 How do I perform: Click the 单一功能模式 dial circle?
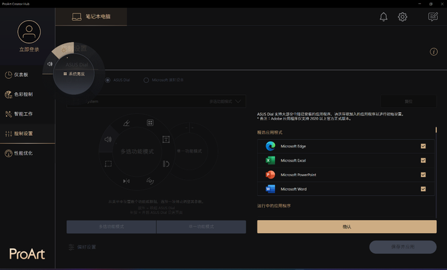click(x=189, y=151)
